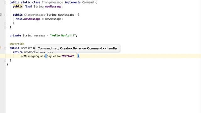Click the 'message' variable name
The height and width of the screenshot is (113, 201).
pos(40,35)
